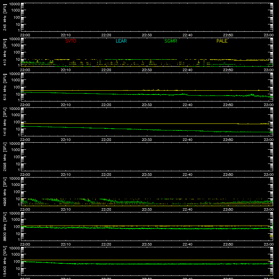This screenshot has height=279, width=279.
Task: Click the 1000 tick of the 410 MHz panel
Action: pyautogui.click(x=16, y=45)
